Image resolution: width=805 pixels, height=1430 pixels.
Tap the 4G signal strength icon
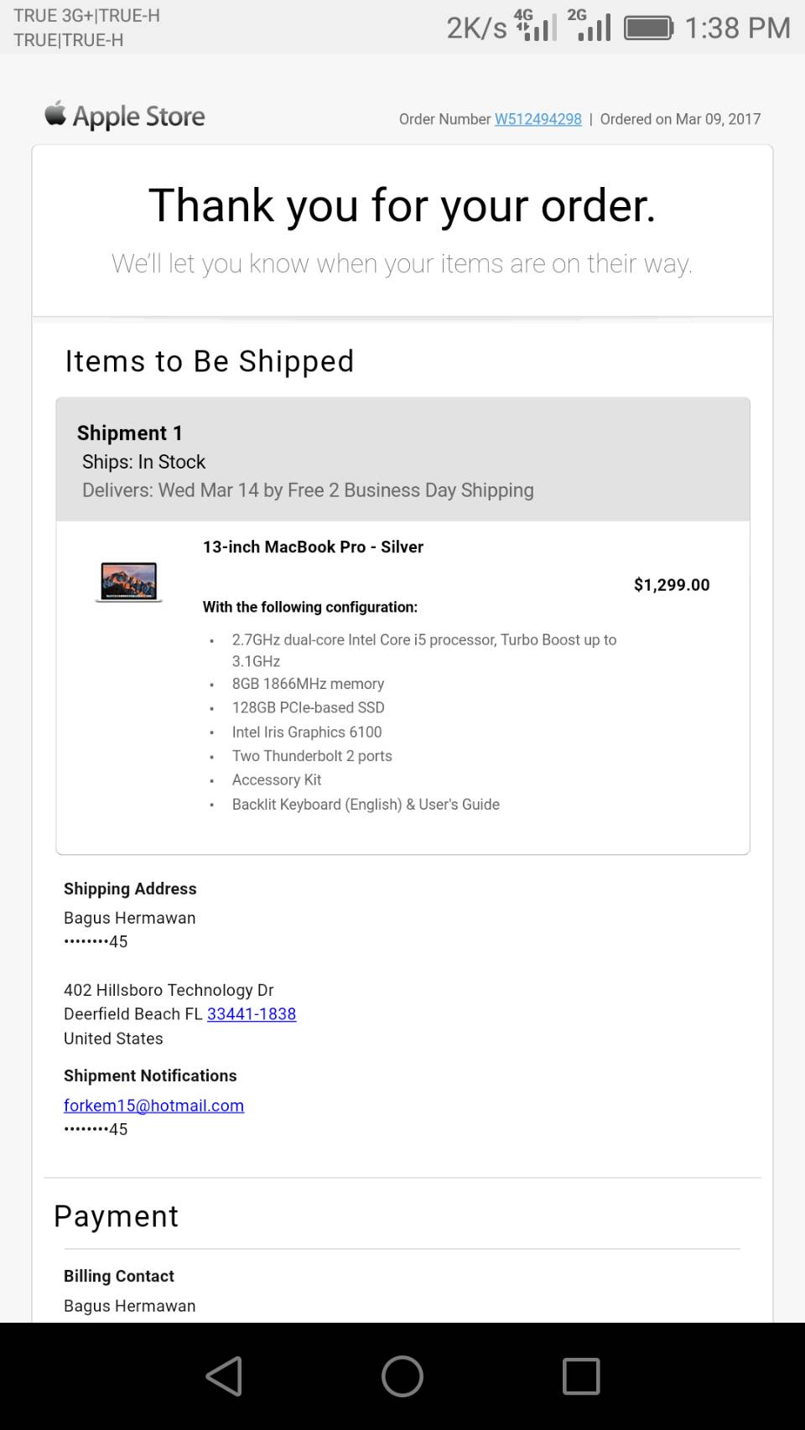pyautogui.click(x=536, y=25)
